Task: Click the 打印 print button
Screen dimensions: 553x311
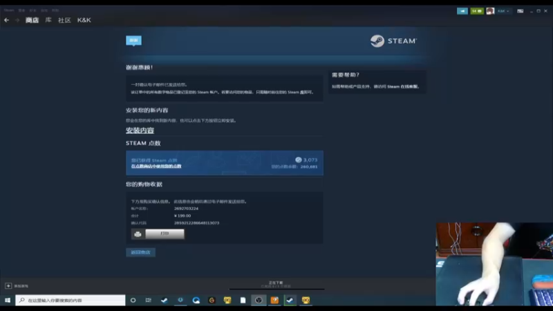Action: tap(165, 234)
